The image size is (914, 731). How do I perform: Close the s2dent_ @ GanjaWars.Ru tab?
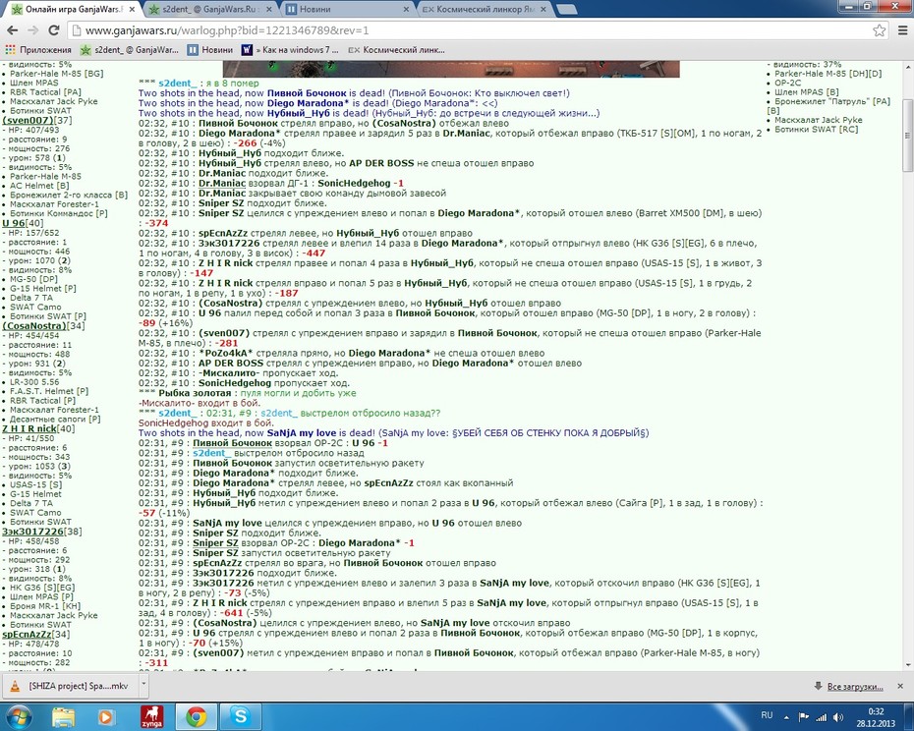tap(269, 10)
